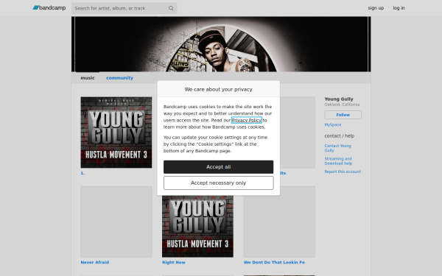Open the Right Now title link

(x=174, y=262)
